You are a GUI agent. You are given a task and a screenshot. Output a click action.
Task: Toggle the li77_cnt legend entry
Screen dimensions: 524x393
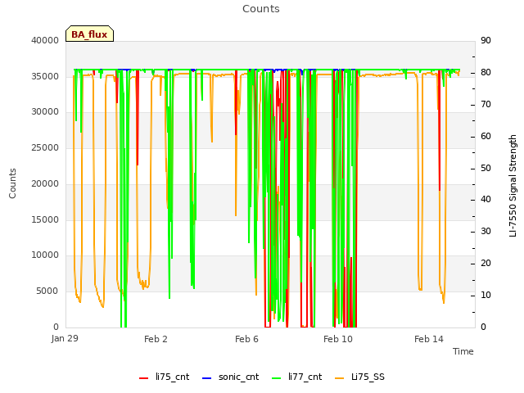(x=296, y=377)
